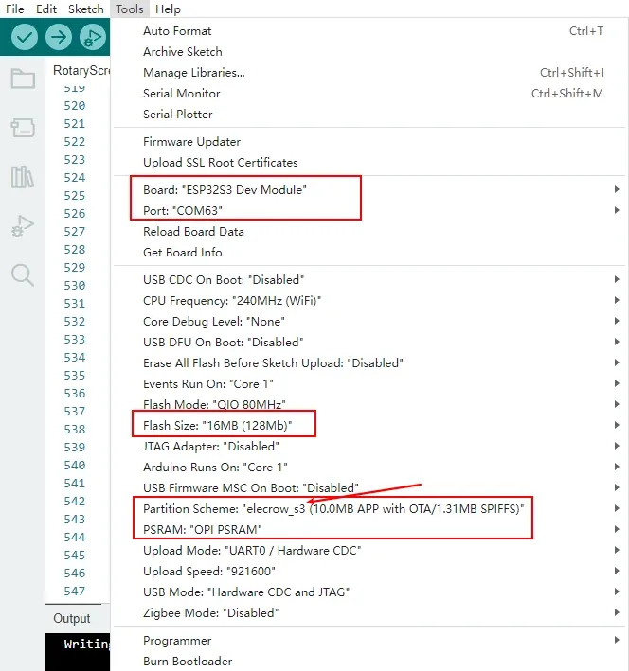Open Manage Libraries... entry
The height and width of the screenshot is (671, 629).
[369, 73]
